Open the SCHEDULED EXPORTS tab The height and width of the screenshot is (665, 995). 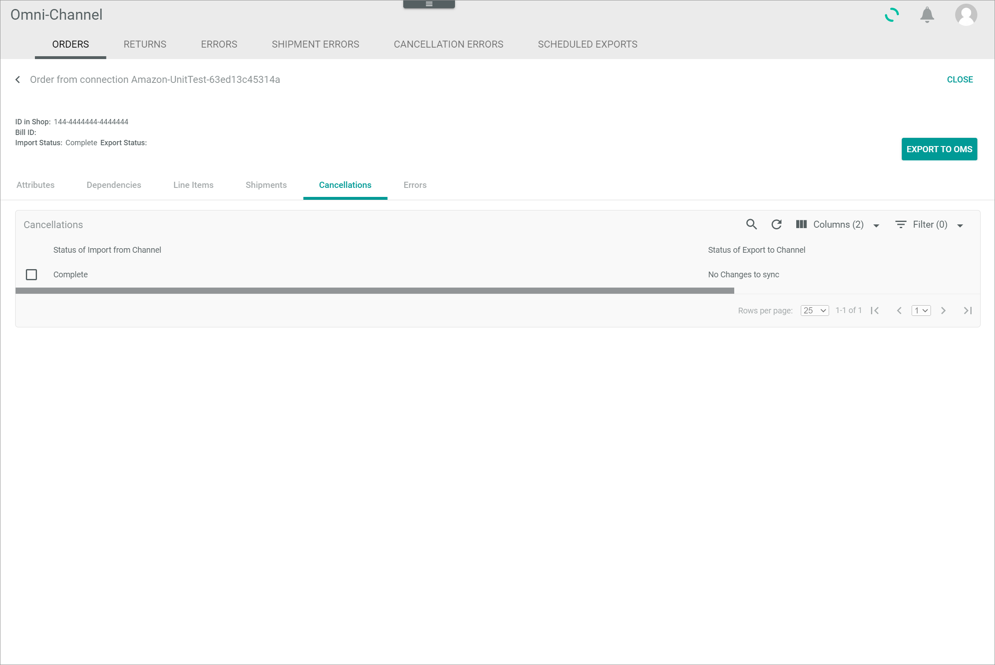588,45
